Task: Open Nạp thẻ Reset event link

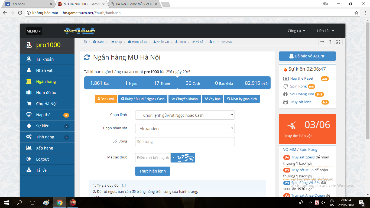Action: coord(302,79)
